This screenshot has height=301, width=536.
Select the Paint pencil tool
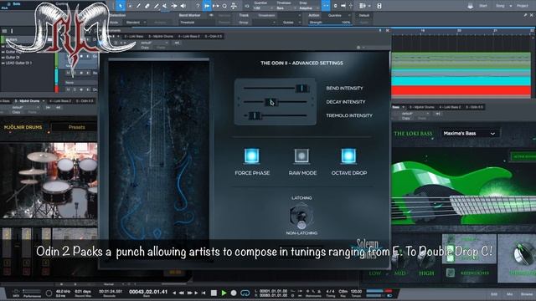pyautogui.click(x=157, y=6)
